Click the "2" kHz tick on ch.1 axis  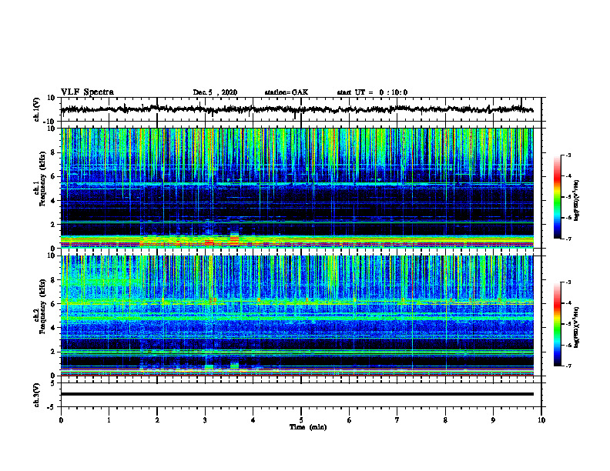(x=53, y=224)
